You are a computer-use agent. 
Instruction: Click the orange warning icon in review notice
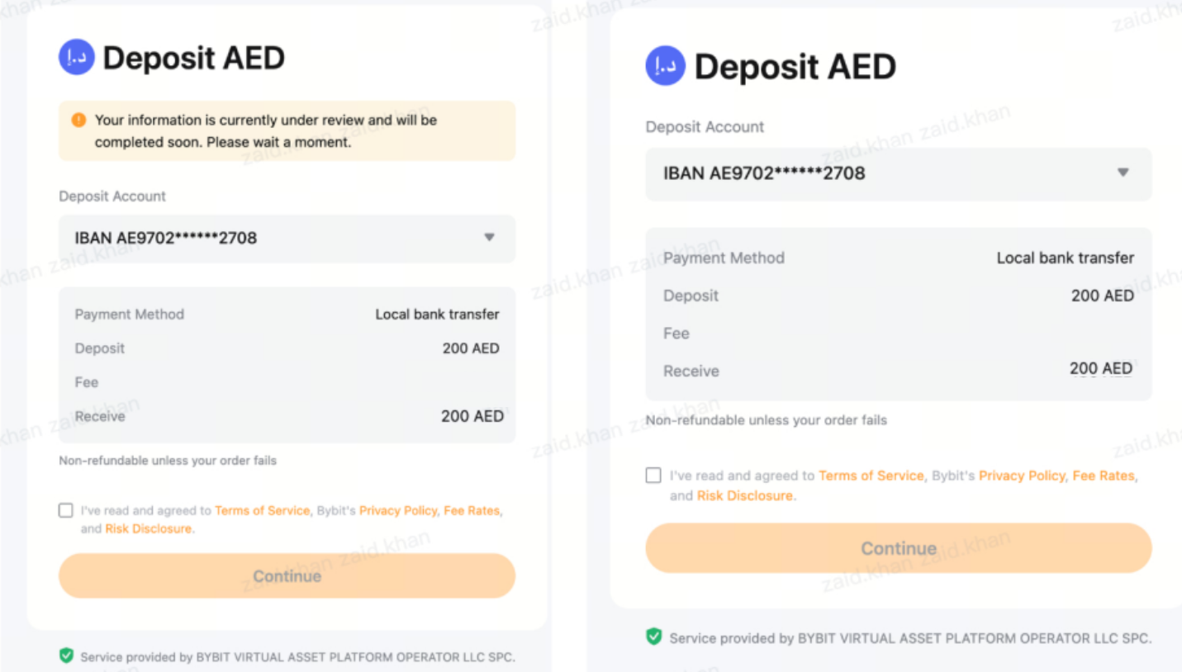[x=78, y=120]
